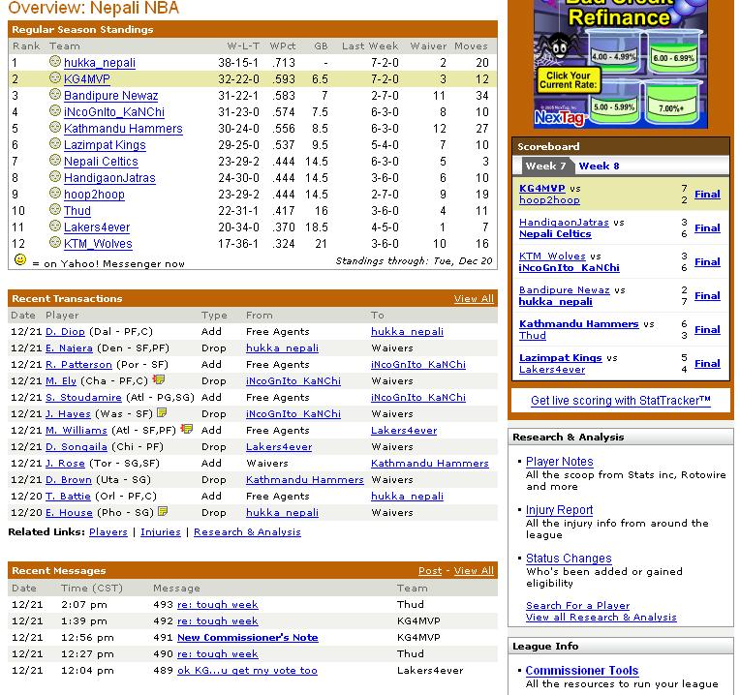
Task: Click the Messenger status icon next to Kathmandu Hammers
Action: 55,128
